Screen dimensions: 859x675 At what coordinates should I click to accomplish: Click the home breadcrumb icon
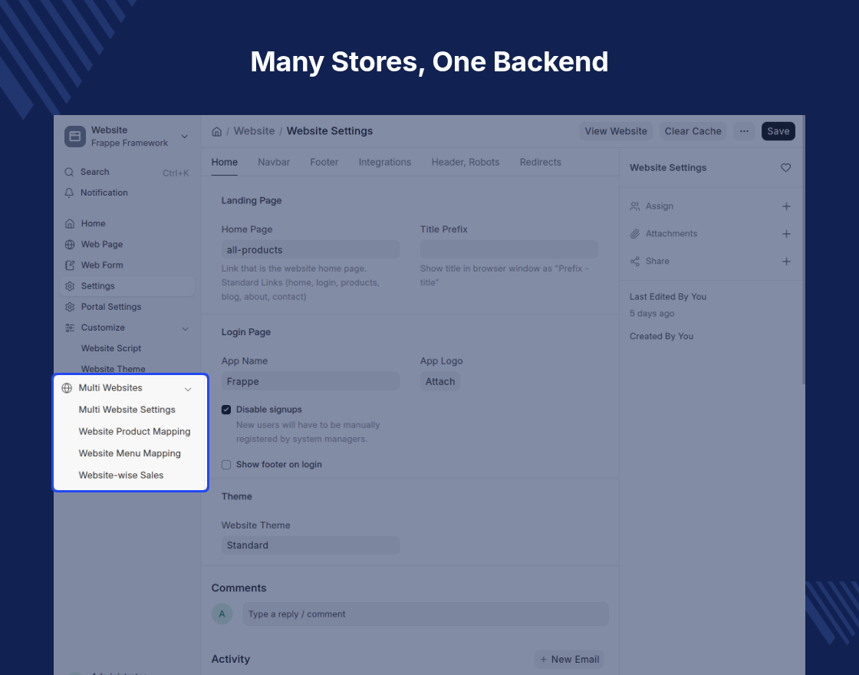(216, 131)
